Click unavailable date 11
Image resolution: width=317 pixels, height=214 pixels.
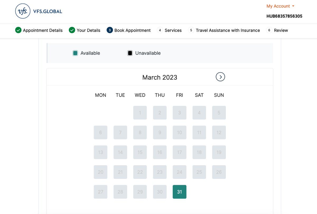tap(199, 132)
